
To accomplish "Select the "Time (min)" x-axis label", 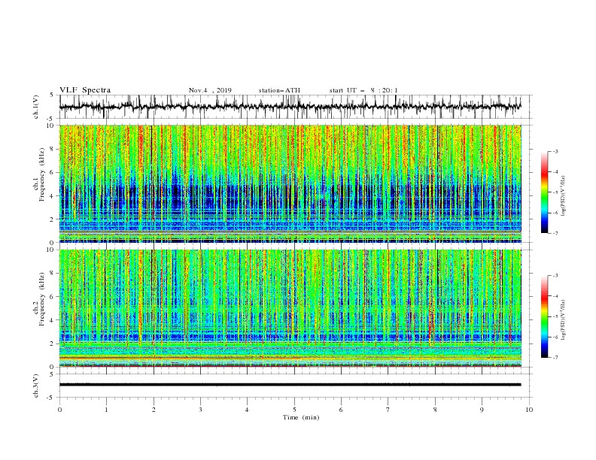I will click(x=301, y=417).
